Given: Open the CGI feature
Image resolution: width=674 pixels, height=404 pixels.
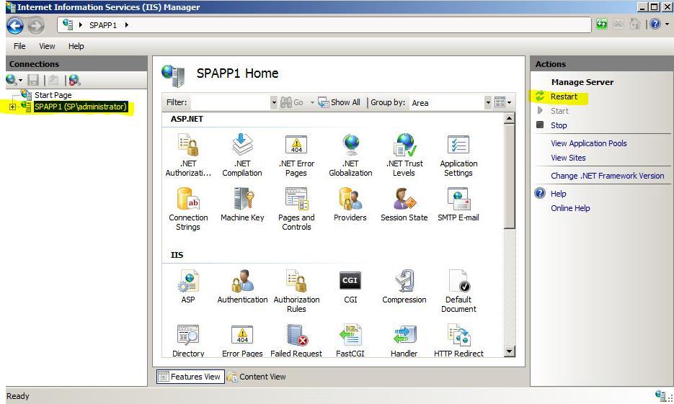Looking at the screenshot, I should (x=350, y=286).
